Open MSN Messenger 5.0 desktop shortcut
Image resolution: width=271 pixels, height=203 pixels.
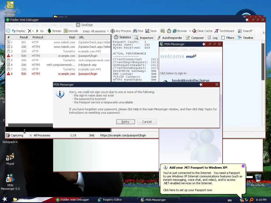(x=10, y=182)
